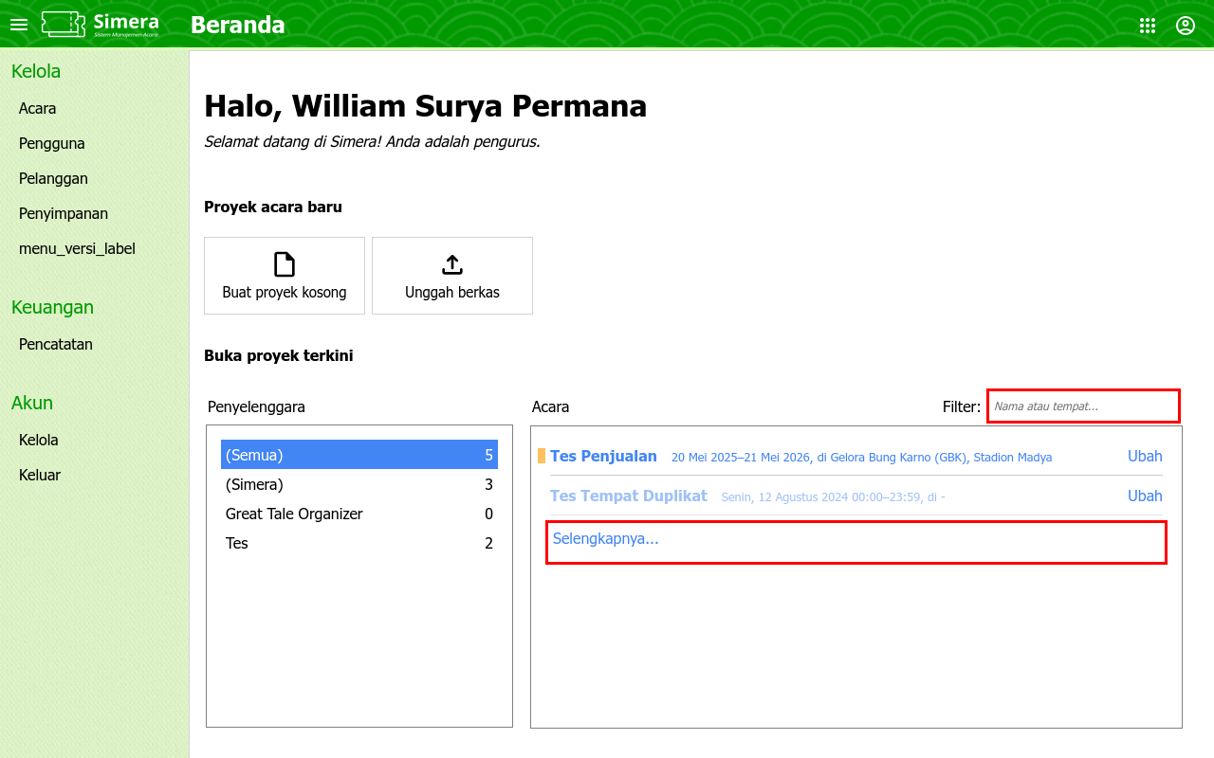
Task: Go to Pengguna in the sidebar
Action: tap(52, 143)
